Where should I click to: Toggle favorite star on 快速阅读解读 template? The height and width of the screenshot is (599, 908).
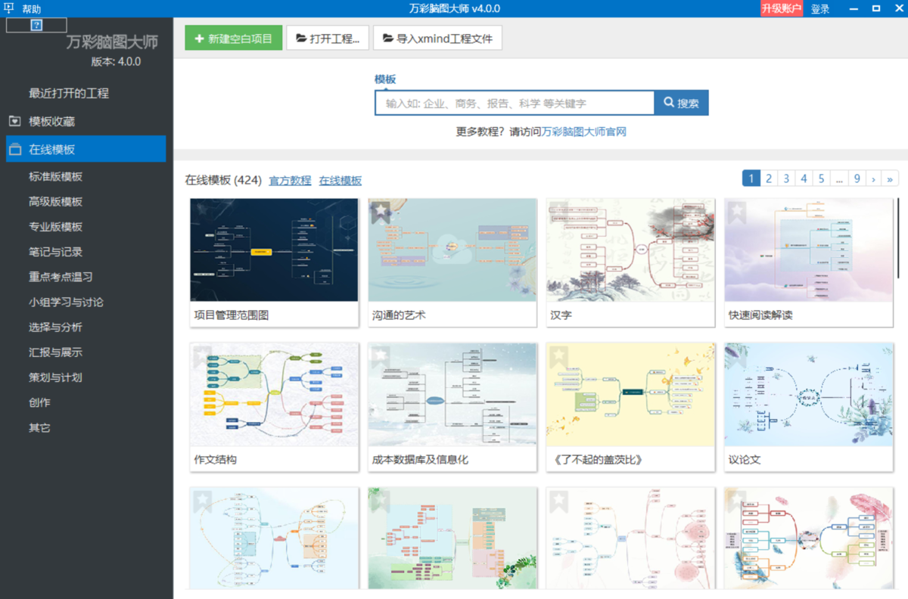tap(737, 213)
